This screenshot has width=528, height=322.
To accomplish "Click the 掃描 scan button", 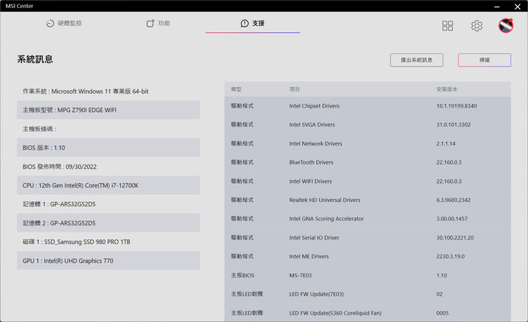I will coord(484,60).
